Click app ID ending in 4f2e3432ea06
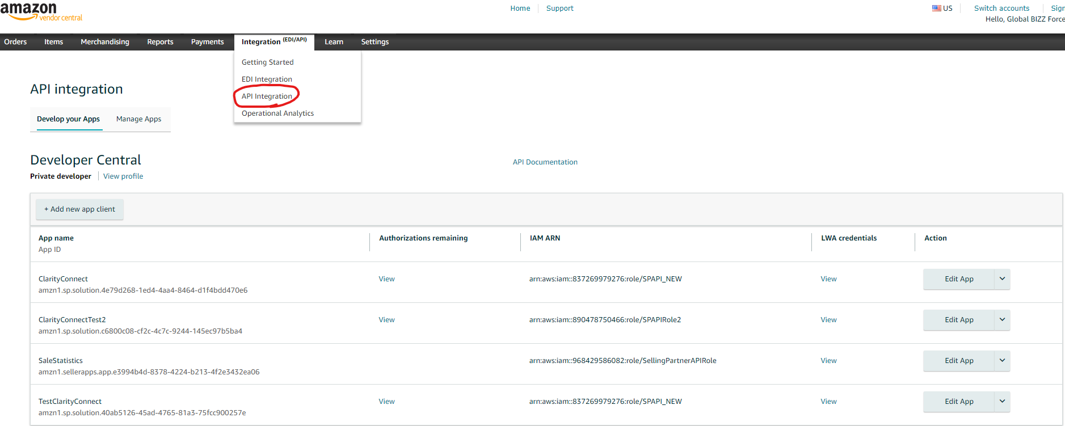Viewport: 1065px width, 426px height. [149, 372]
